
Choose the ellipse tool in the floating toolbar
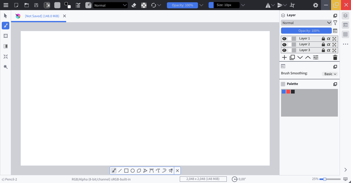click(133, 171)
